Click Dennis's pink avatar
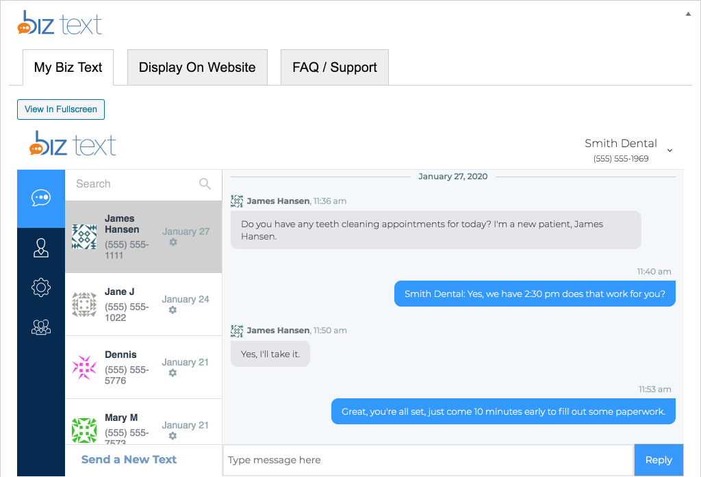Screen dimensions: 701x477 (x=84, y=368)
